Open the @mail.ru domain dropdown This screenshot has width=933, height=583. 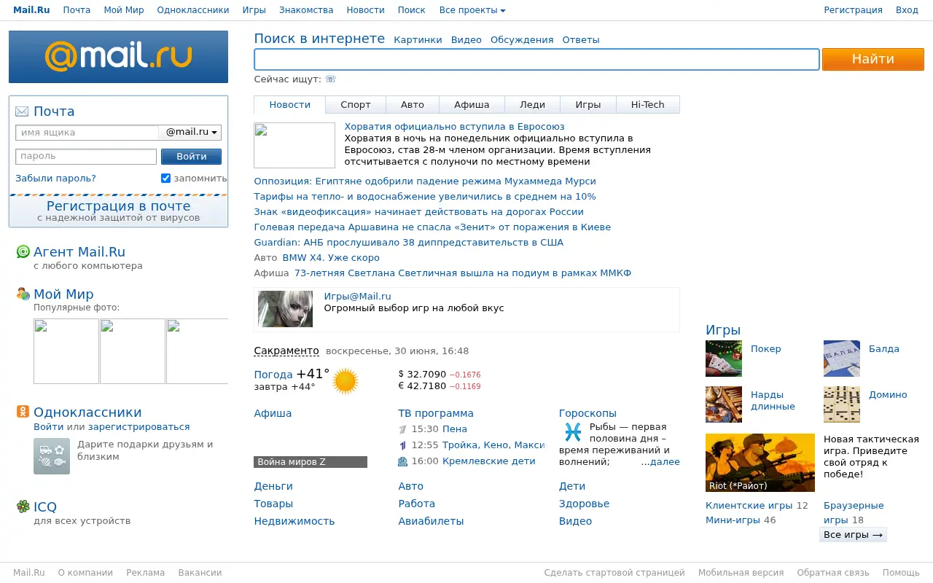190,133
